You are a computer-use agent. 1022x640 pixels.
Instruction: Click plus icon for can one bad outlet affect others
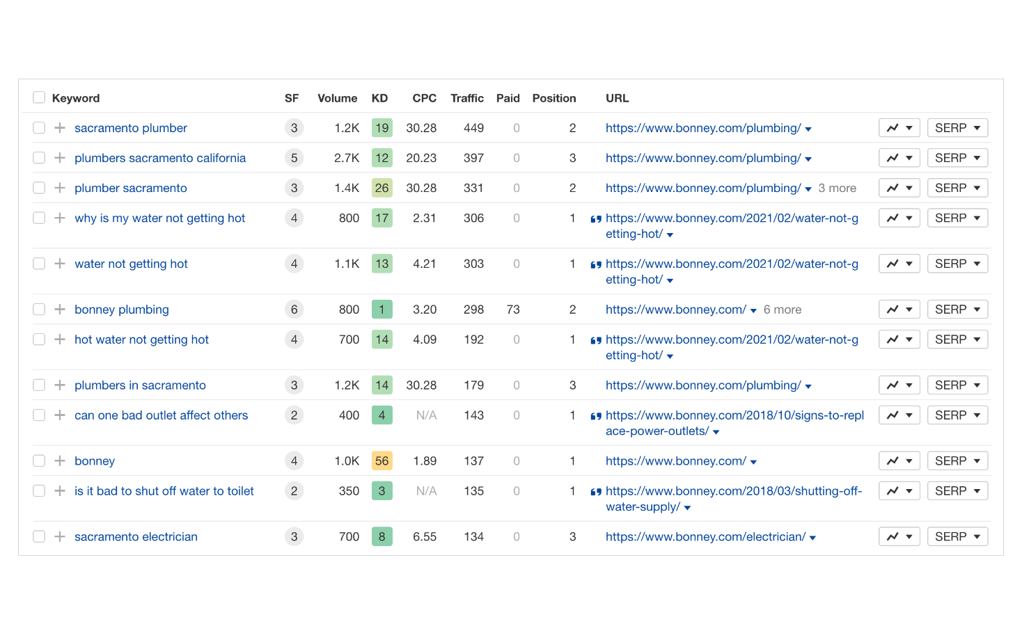60,415
